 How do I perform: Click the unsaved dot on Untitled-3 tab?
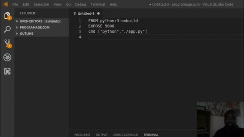pyautogui.click(x=98, y=14)
